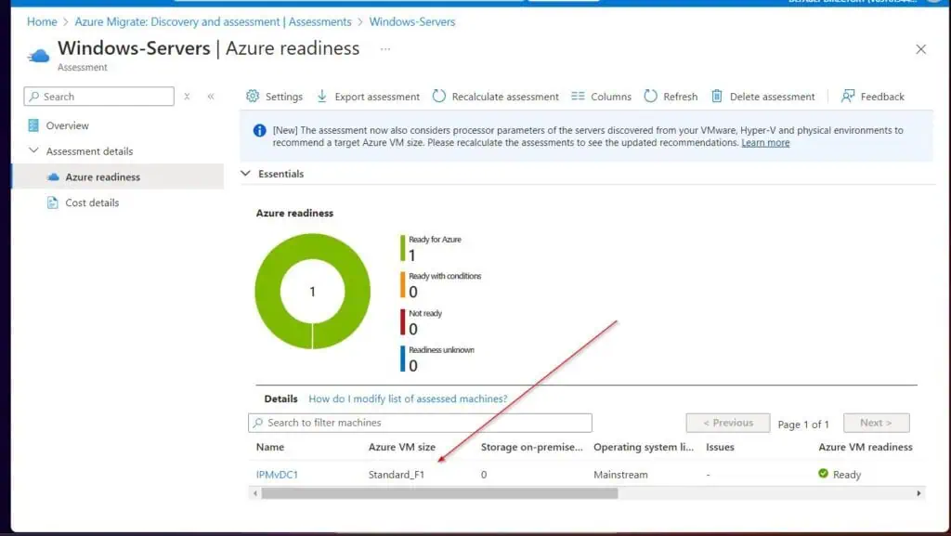Open Feedback person icon

[x=848, y=96]
